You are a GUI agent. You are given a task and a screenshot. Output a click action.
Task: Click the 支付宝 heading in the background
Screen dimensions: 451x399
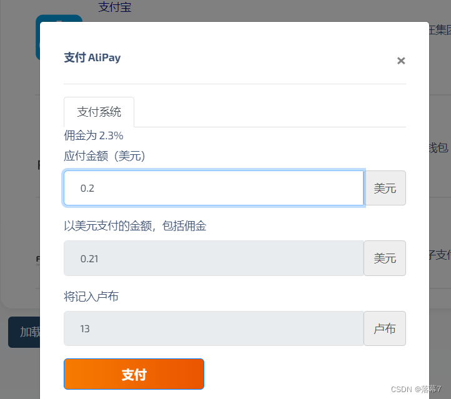click(115, 7)
